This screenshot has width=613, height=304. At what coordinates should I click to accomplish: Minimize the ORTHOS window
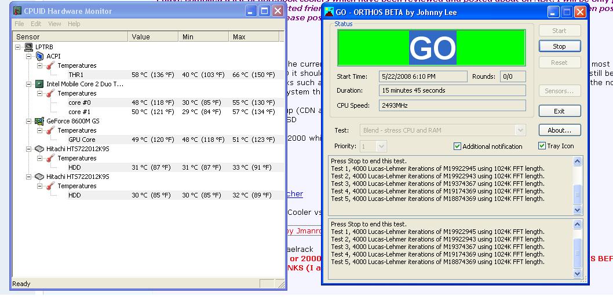553,12
